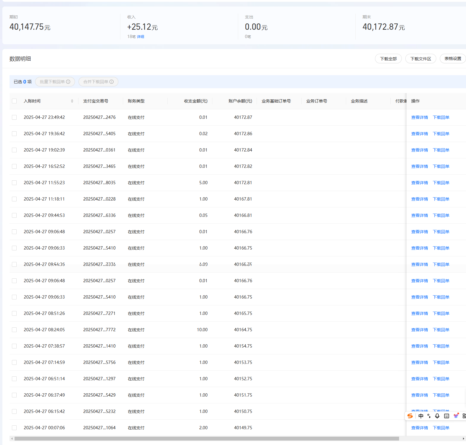Open 详细 income details link
Screen dimensions: 466x445
(x=140, y=37)
